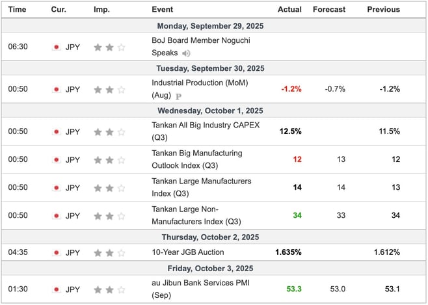This screenshot has width=428, height=305.
Task: Click the speaker icon beside Noguchi Speaks
Action: 187,53
